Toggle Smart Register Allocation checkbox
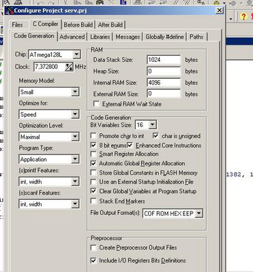253x272 pixels. 93,154
